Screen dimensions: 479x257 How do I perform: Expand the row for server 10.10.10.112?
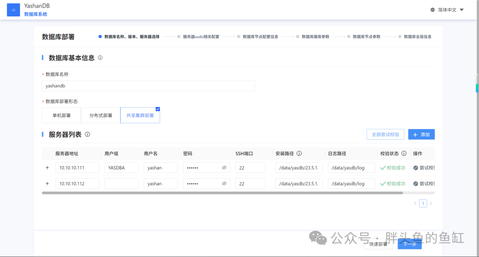[x=47, y=184]
